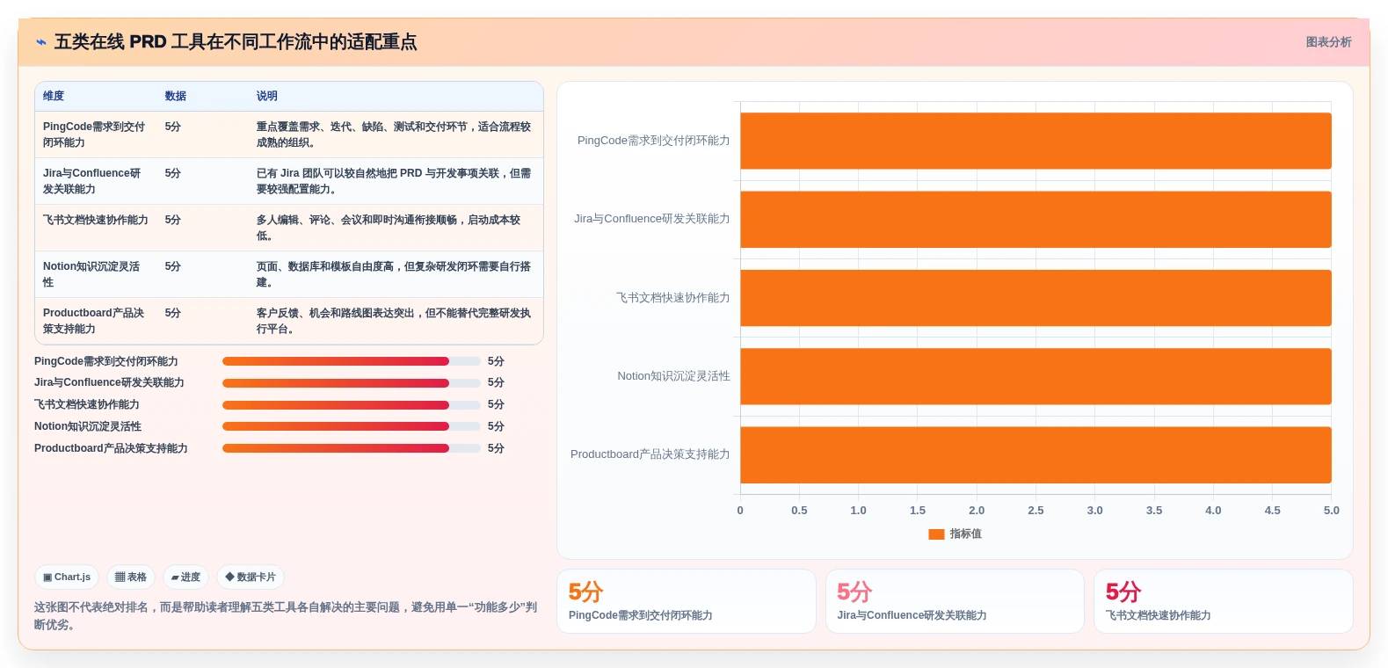Select the 数据卡片 tag chip
Screen dimensions: 1388x668
coord(251,577)
